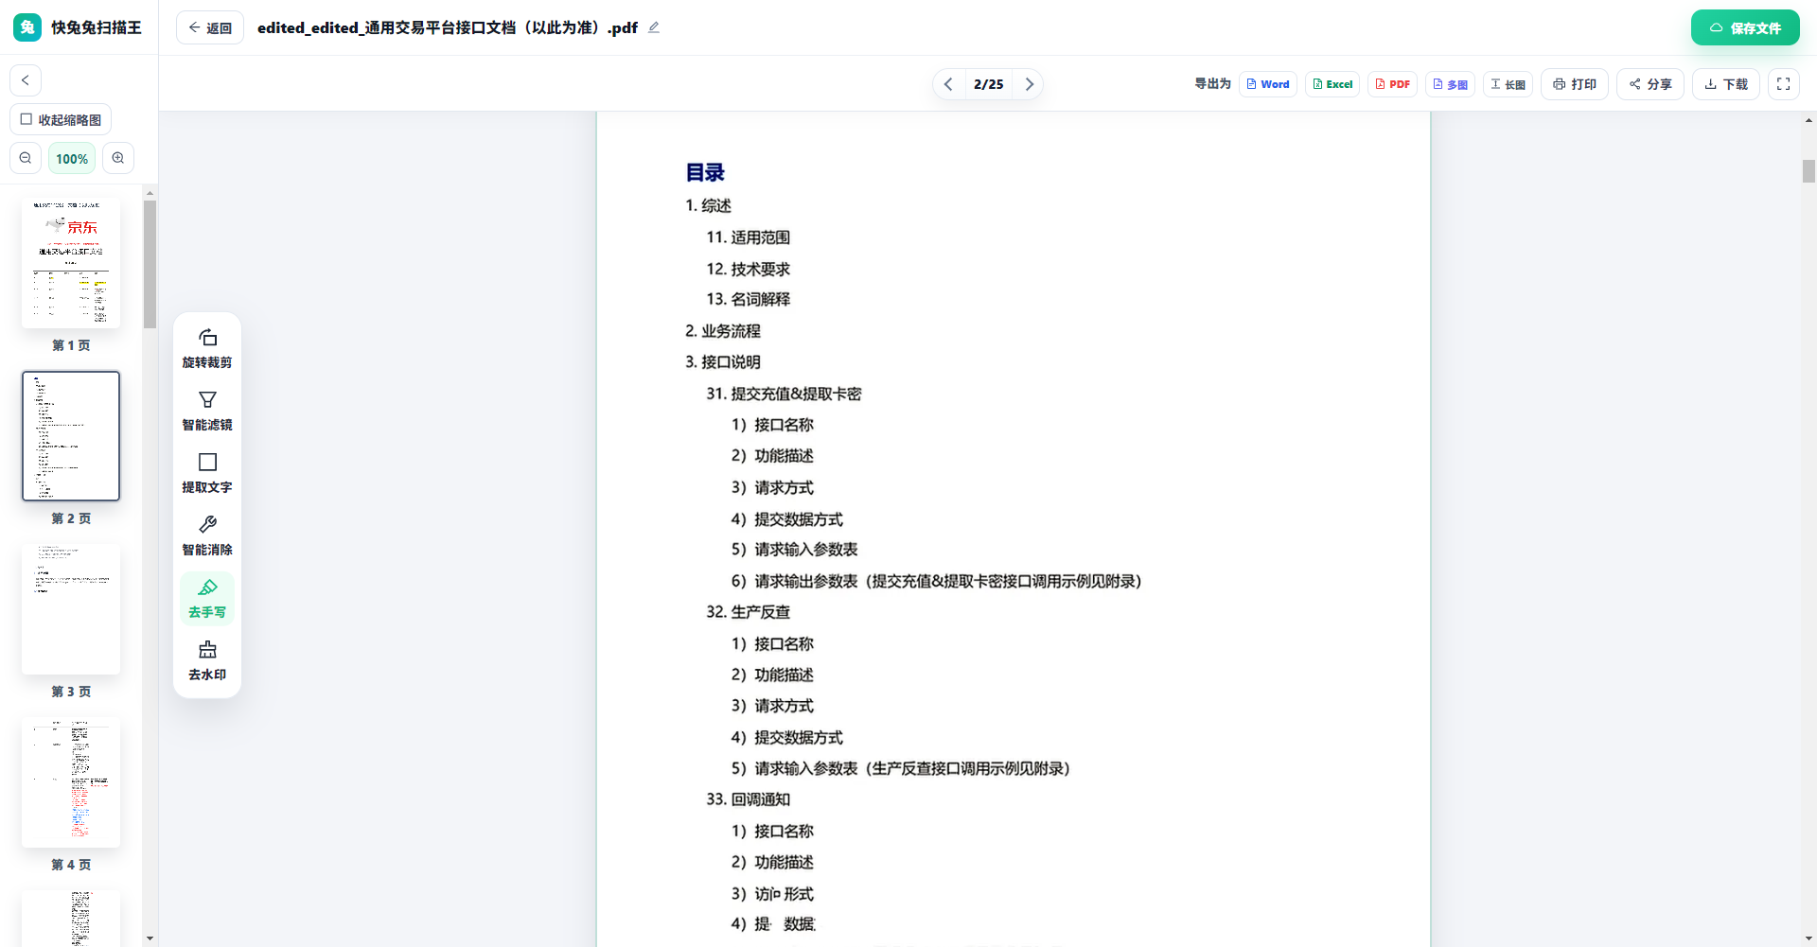Open page 2 thumbnail
This screenshot has height=947, width=1817.
point(71,436)
